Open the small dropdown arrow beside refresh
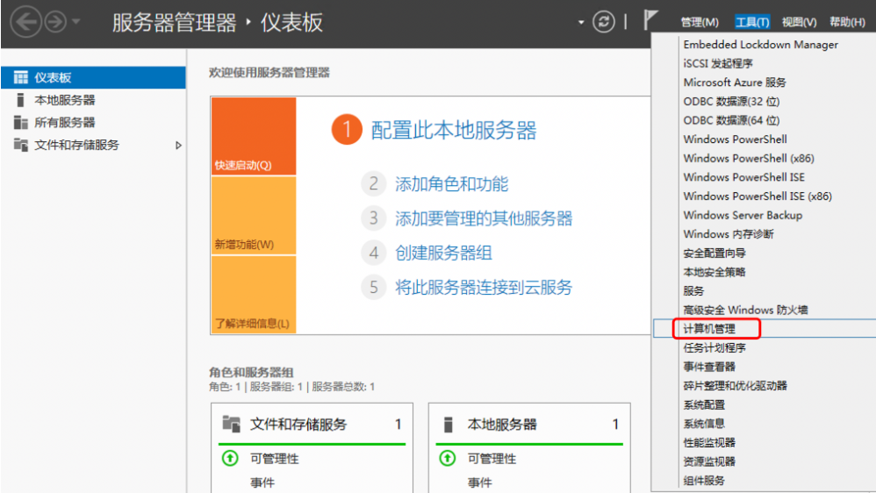This screenshot has height=493, width=876. coord(580,23)
